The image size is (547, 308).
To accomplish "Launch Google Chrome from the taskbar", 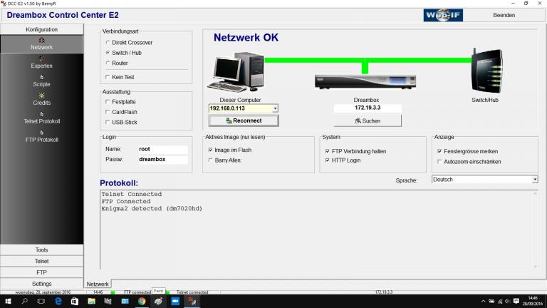I will [142, 301].
